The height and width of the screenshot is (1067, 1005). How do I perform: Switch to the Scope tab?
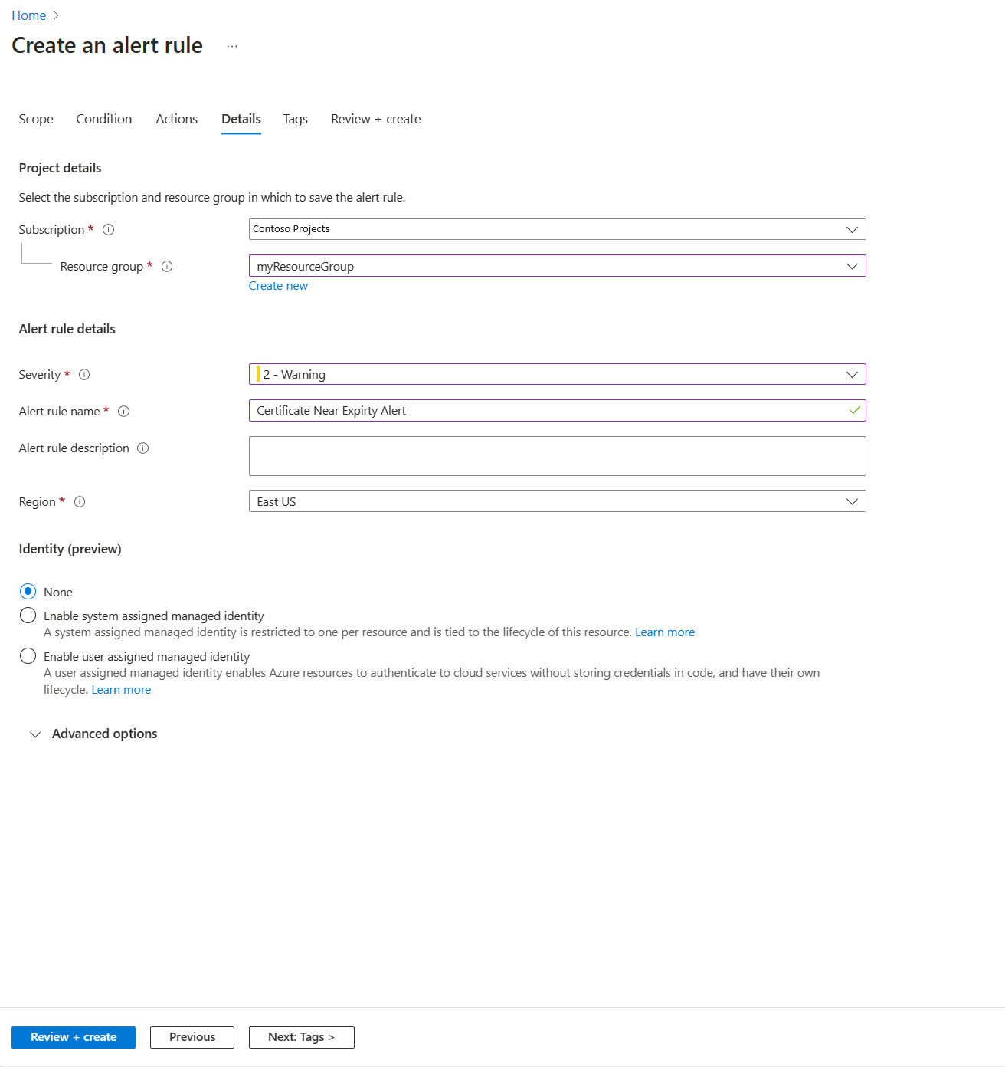click(x=35, y=119)
